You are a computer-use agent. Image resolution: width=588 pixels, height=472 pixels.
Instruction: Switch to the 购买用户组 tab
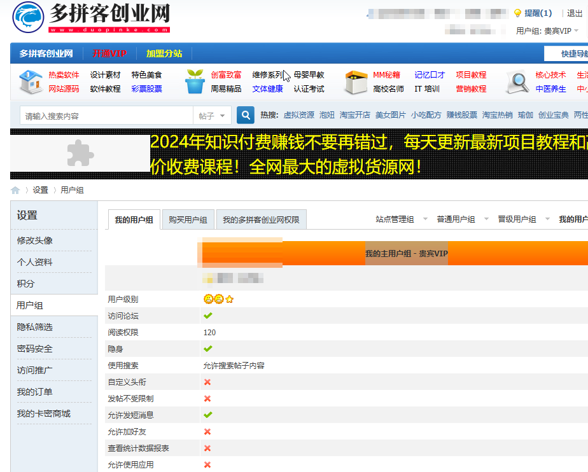pyautogui.click(x=188, y=219)
